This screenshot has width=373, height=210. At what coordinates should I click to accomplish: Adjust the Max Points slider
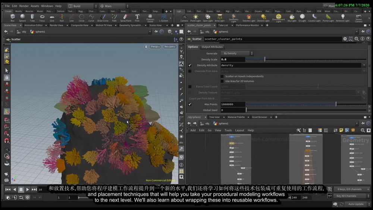click(x=306, y=104)
